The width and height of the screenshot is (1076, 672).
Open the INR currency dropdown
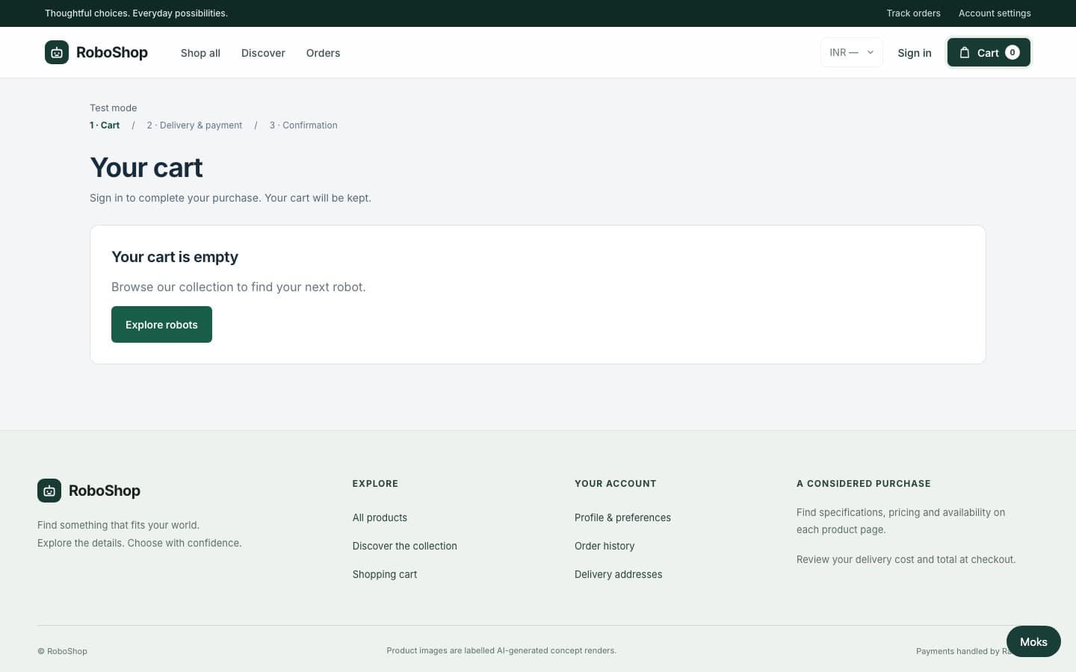click(x=852, y=52)
